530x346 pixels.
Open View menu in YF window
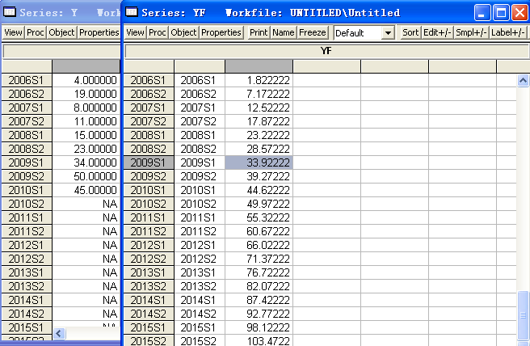pyautogui.click(x=135, y=32)
